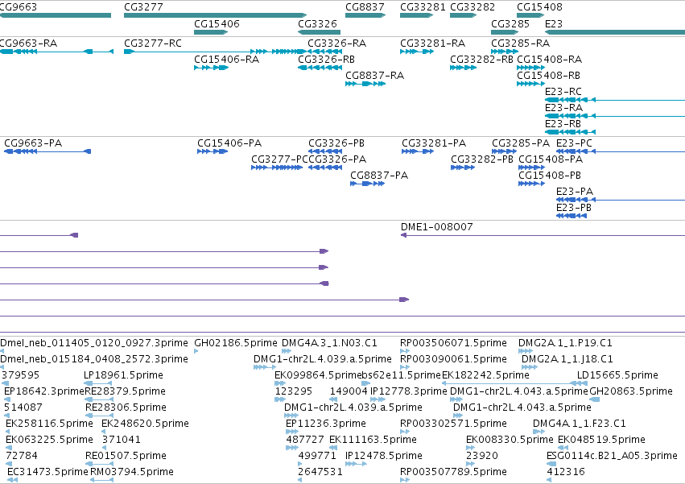Click the ESG0114c.B21_A05.3prime EST label
Screen dimensions: 685x484
(612, 456)
